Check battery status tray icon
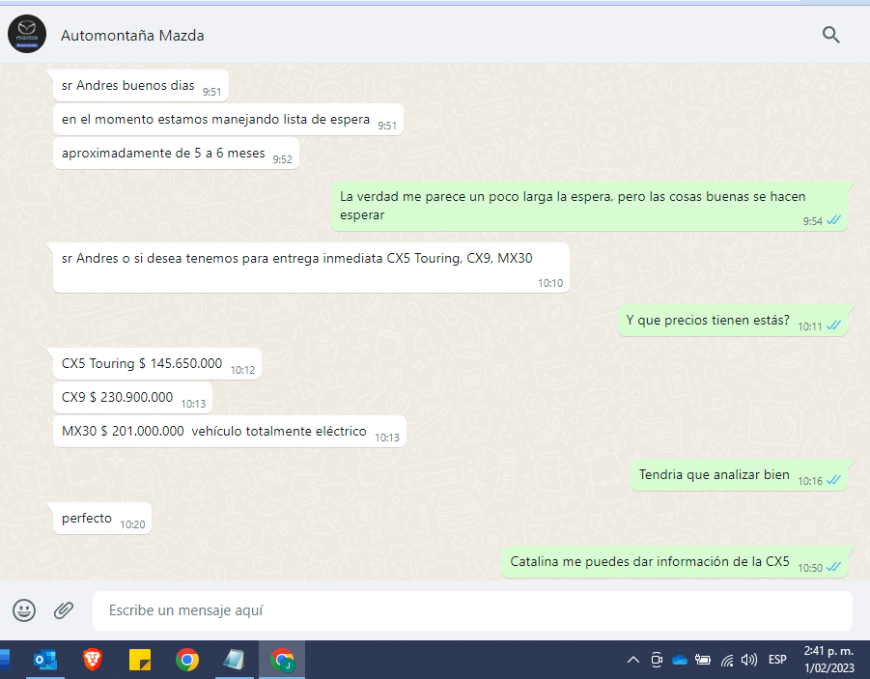Screen dimensions: 870x679 coord(703,660)
